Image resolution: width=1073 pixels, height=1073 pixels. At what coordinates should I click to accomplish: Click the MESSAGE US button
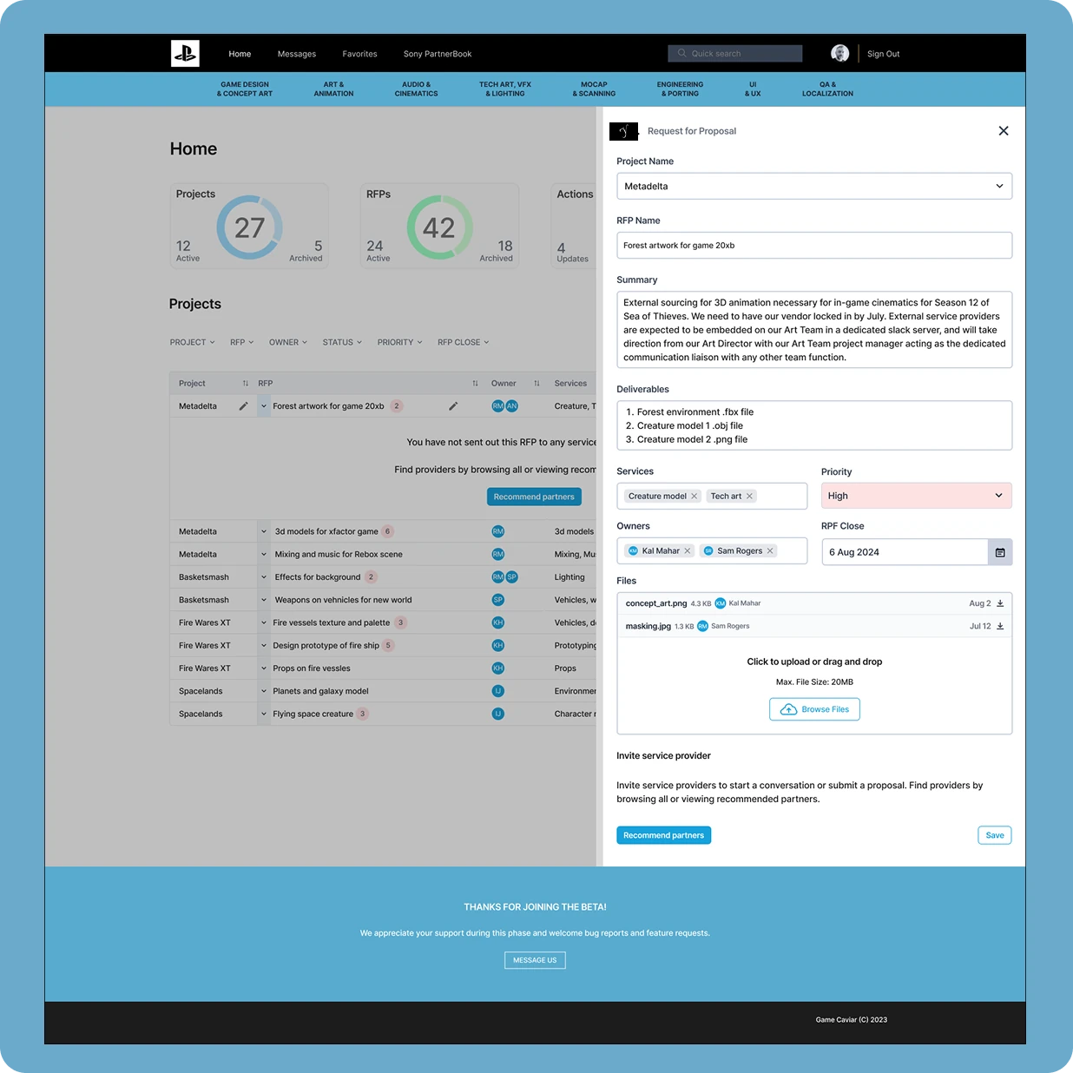535,960
